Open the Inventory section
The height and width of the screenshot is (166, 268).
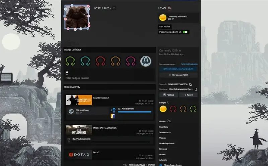pos(163,127)
